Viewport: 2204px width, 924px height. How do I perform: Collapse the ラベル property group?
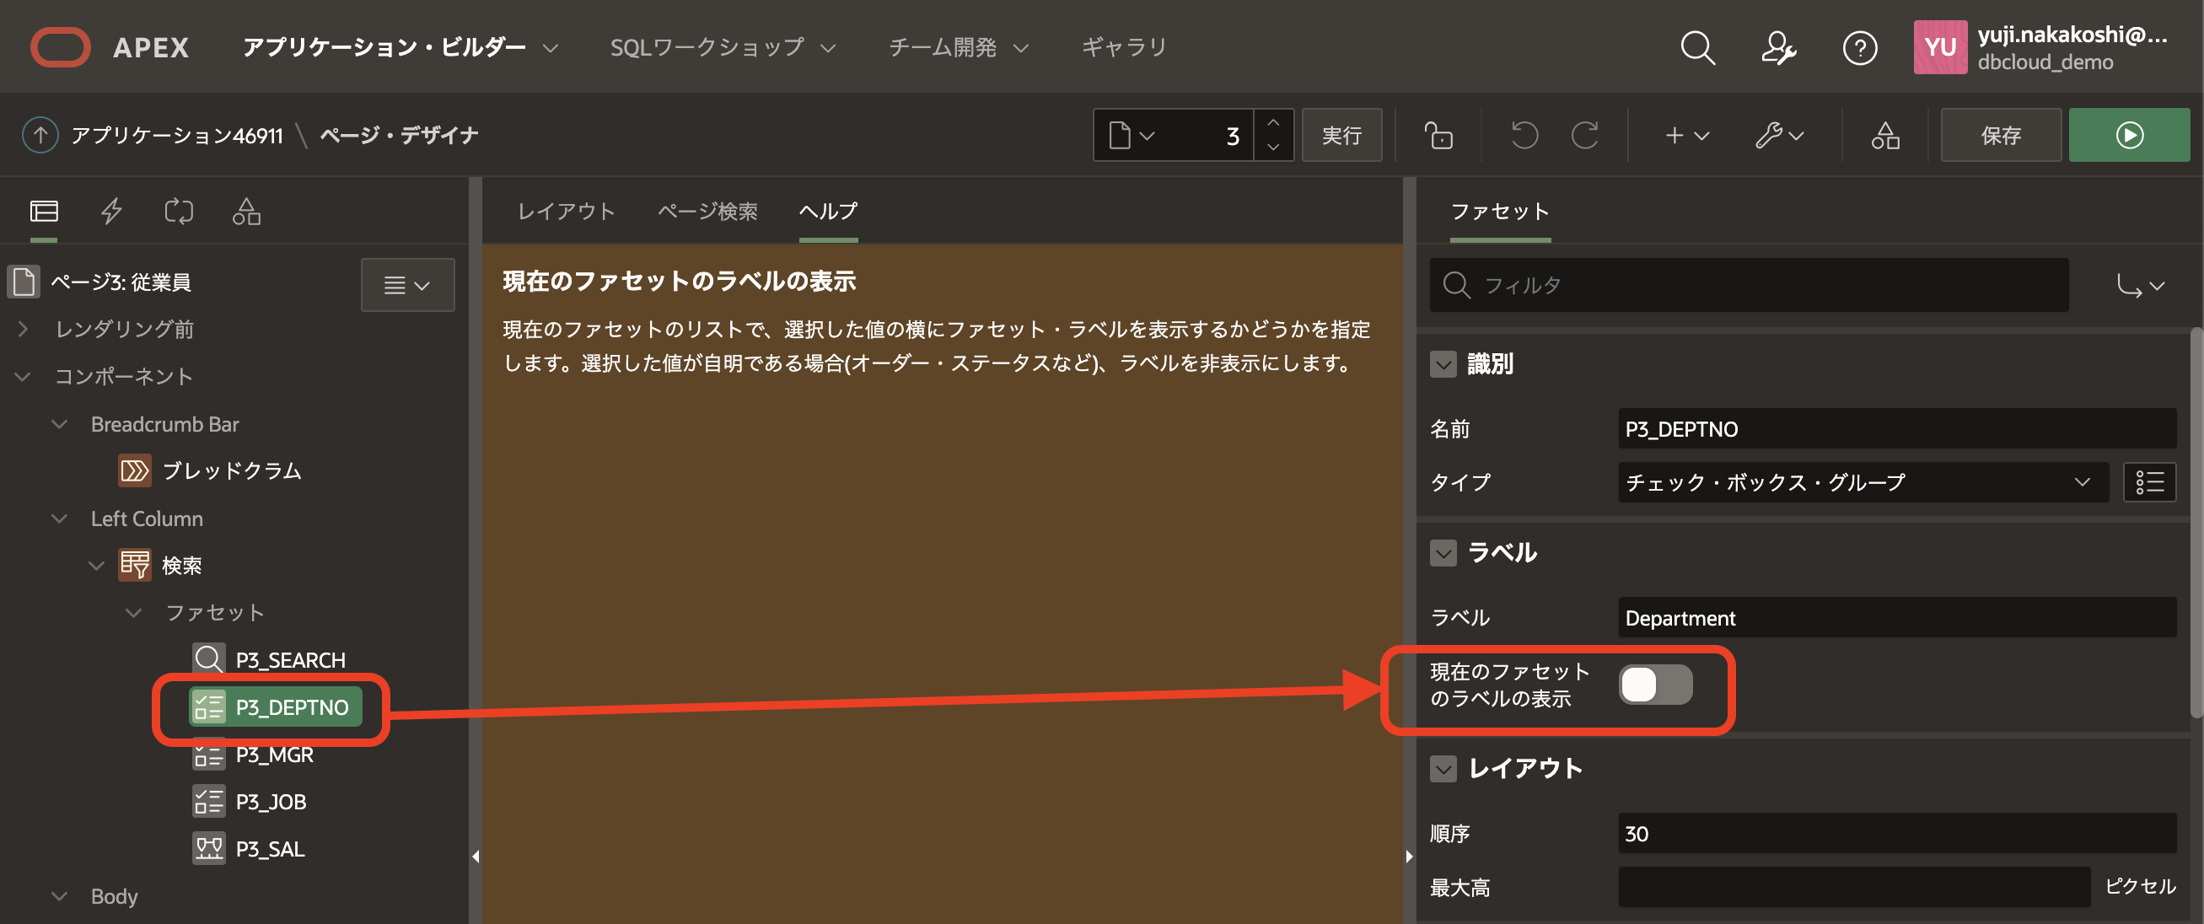coord(1443,554)
